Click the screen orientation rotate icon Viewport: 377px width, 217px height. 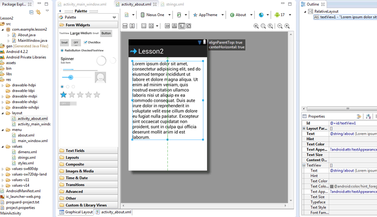179,15
